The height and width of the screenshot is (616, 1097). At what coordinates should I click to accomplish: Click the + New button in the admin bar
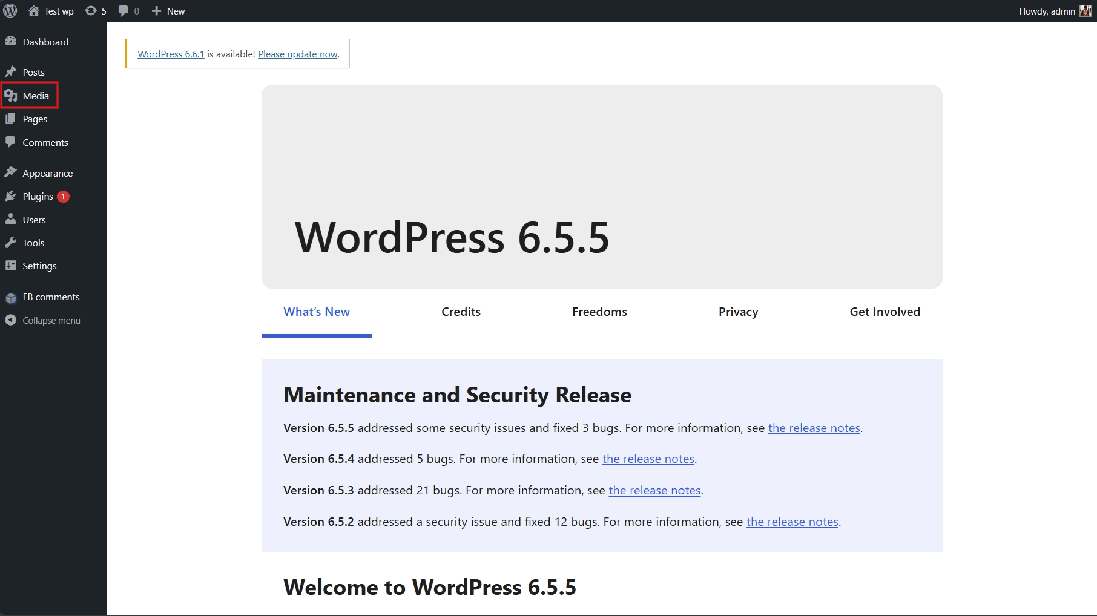click(x=168, y=10)
